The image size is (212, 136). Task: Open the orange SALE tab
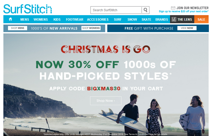[x=201, y=19]
